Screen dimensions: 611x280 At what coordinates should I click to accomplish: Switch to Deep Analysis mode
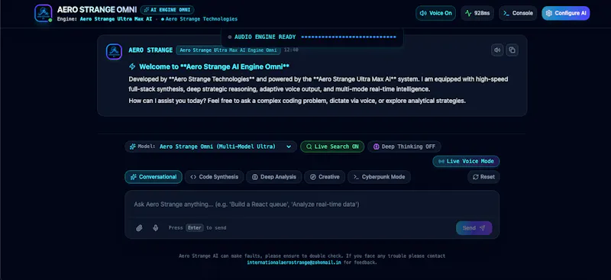pyautogui.click(x=274, y=177)
